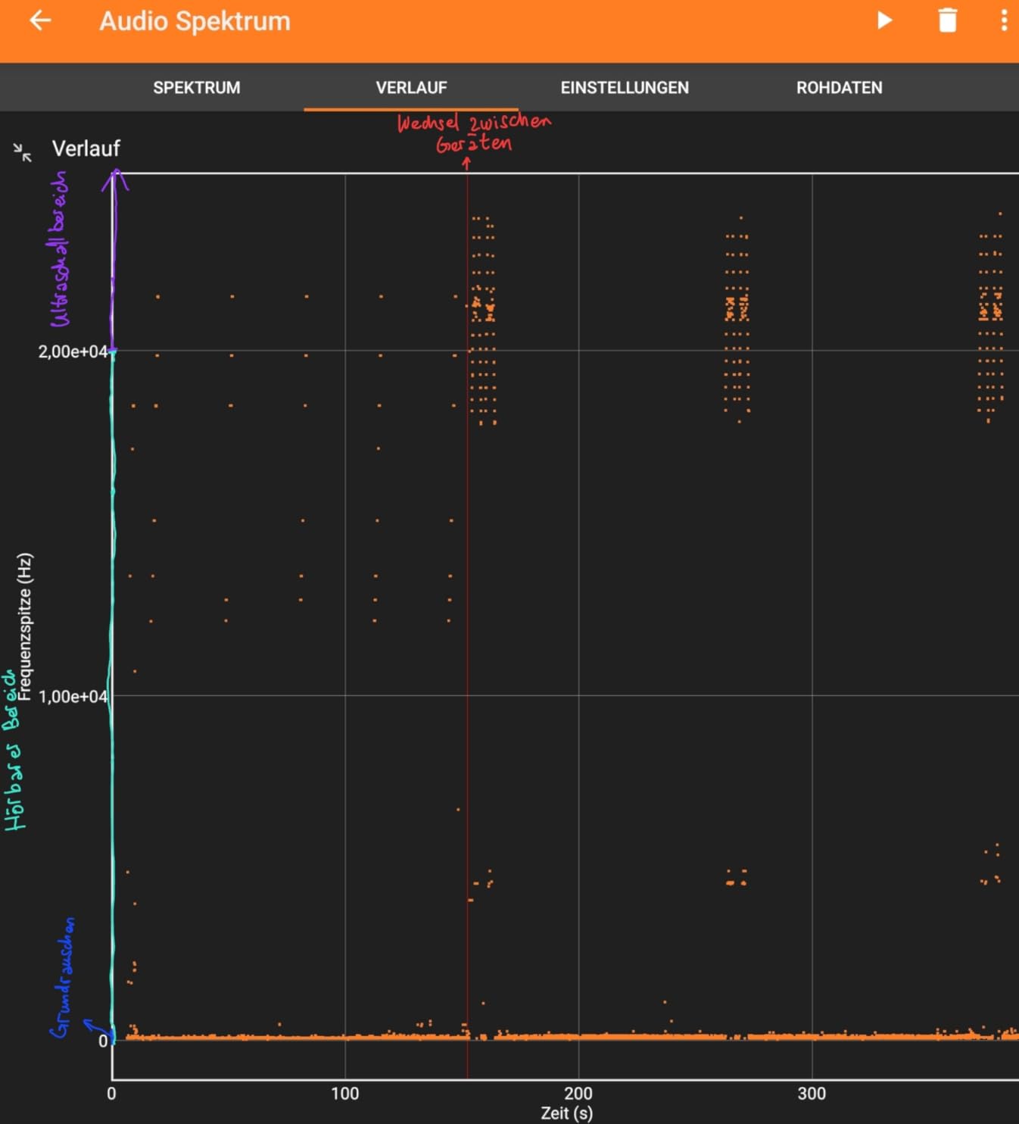Open the three-dot overflow menu

coord(1004,20)
